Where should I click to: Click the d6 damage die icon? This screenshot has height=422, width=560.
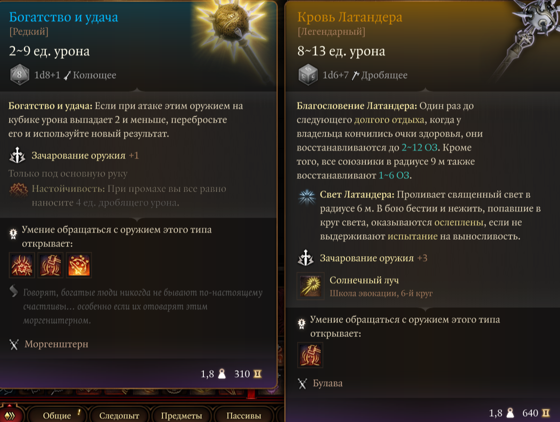coord(308,75)
